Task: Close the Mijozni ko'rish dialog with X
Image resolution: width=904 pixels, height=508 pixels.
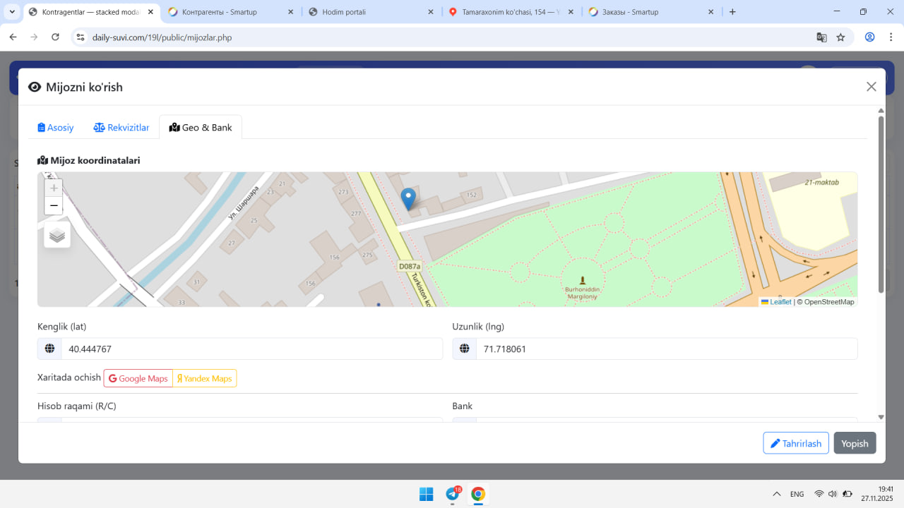Action: click(x=871, y=87)
